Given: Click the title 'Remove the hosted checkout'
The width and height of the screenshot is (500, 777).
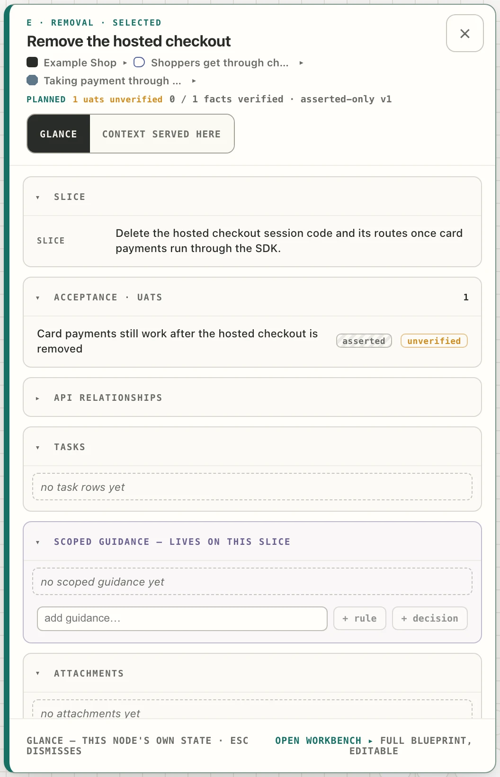Looking at the screenshot, I should tap(129, 41).
